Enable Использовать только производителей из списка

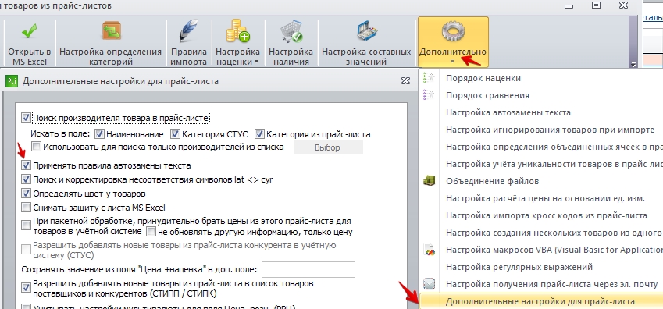coord(37,147)
